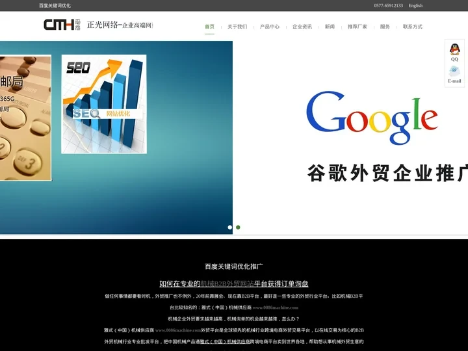Click the 百度关键词优化推广 section title
This screenshot has width=468, height=351.
coord(234,266)
